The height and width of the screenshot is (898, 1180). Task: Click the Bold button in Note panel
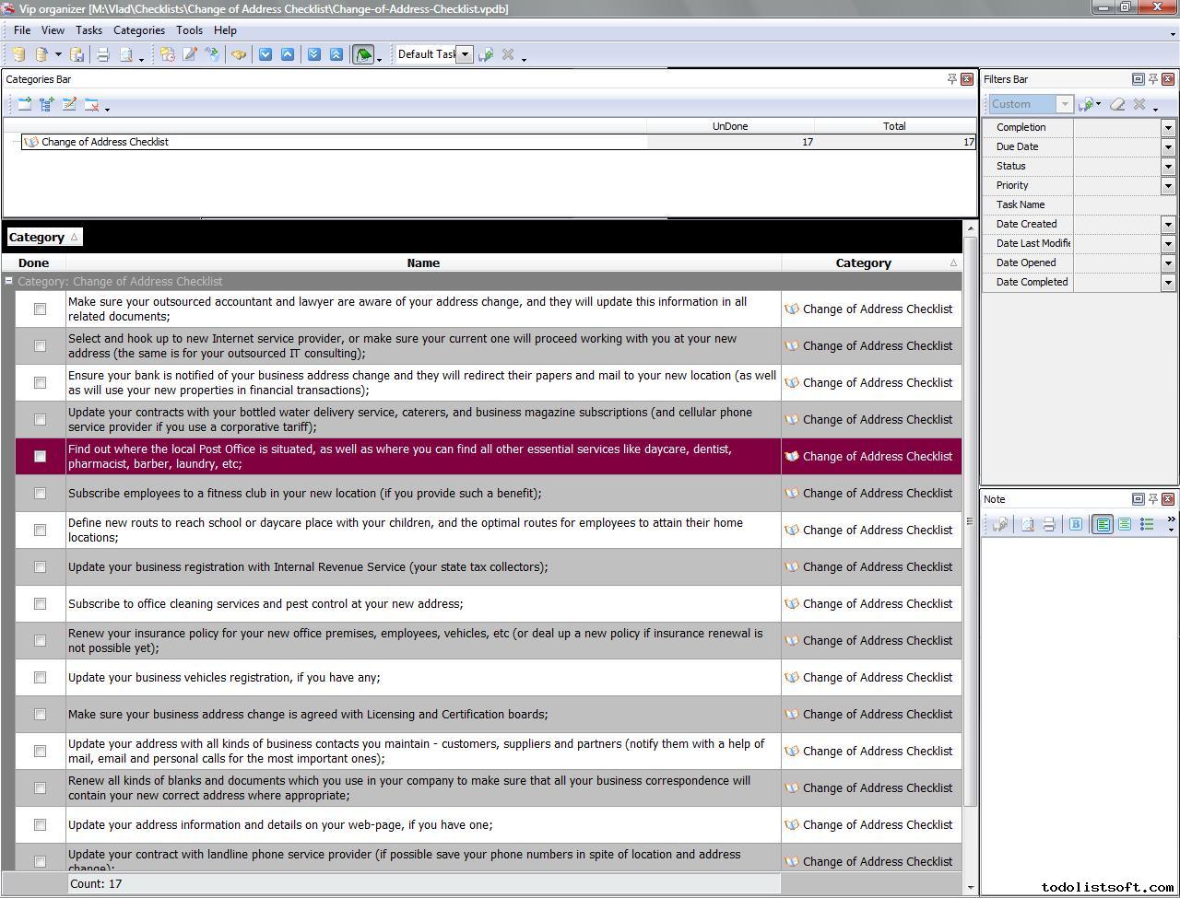coord(1075,524)
